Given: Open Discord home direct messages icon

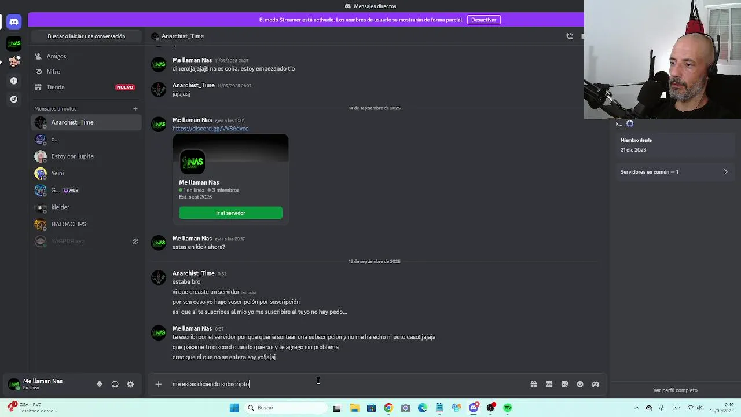Looking at the screenshot, I should click(x=14, y=21).
